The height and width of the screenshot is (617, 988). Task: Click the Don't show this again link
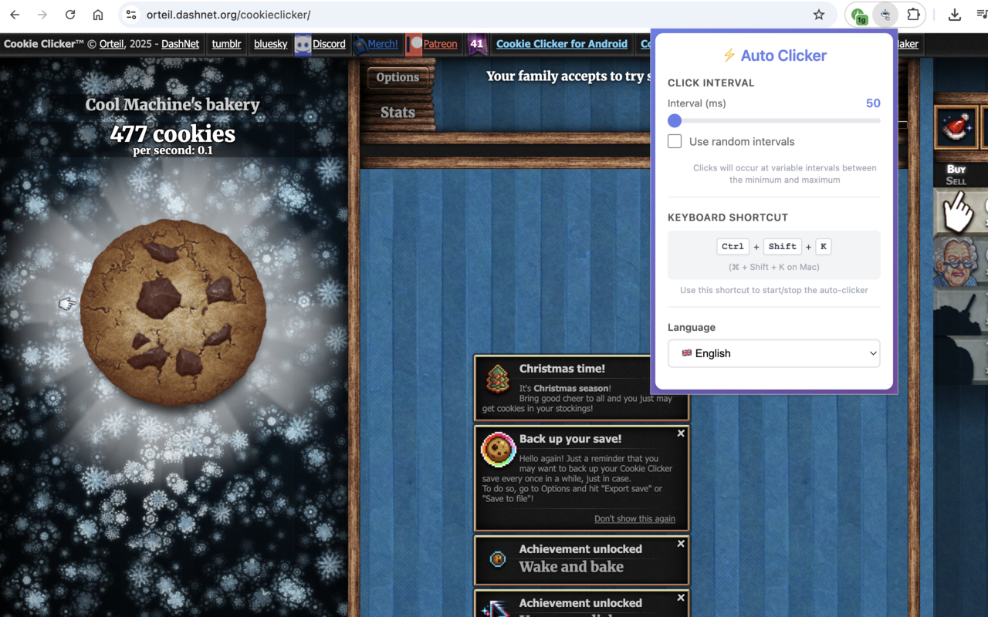[x=634, y=519]
